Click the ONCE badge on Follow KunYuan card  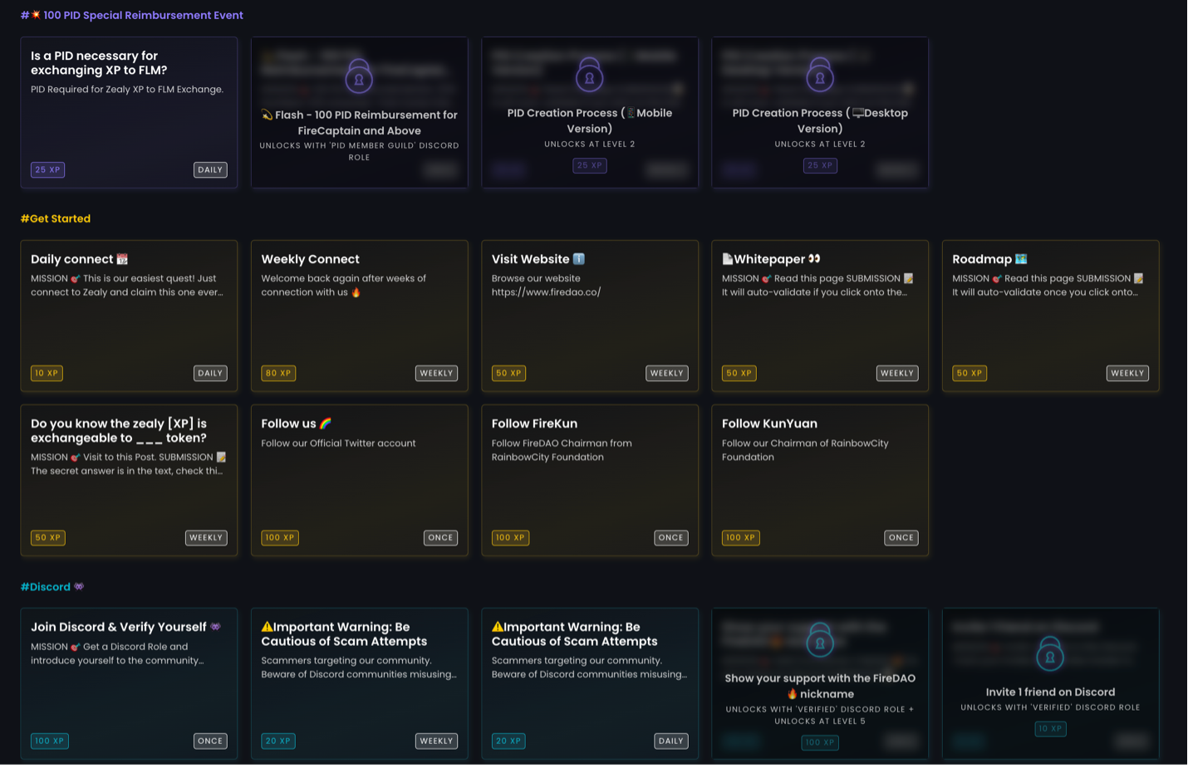(x=901, y=538)
